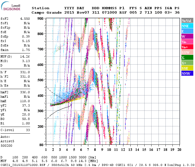Click the fmin value 1.75

click(26, 50)
